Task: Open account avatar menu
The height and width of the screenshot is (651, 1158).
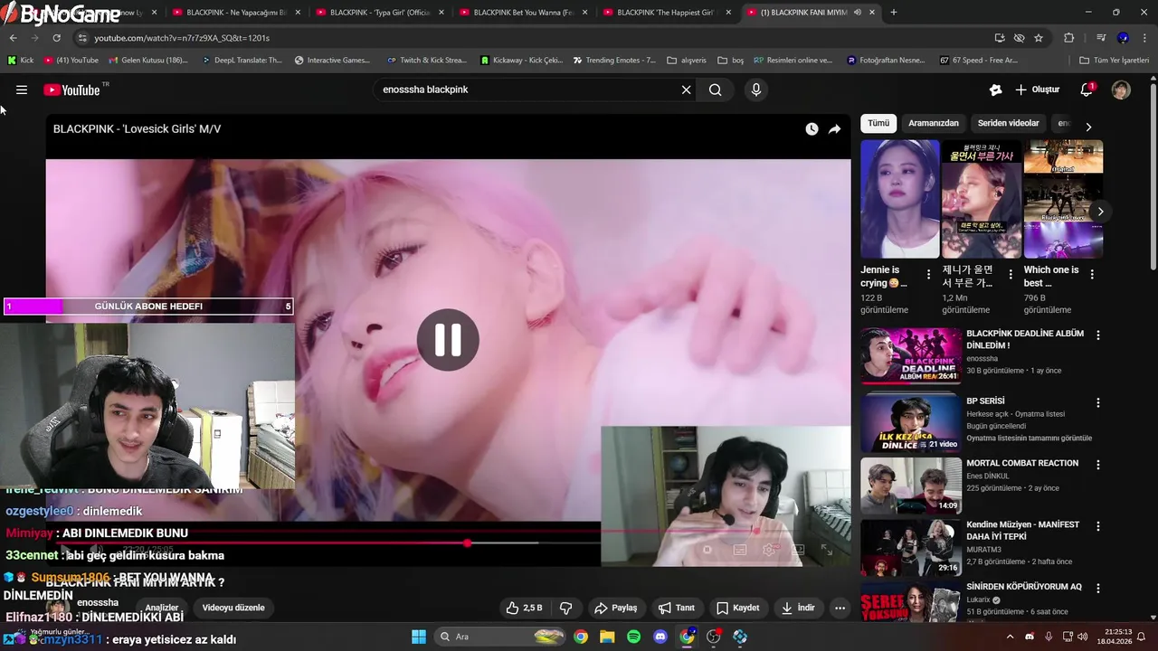Action: pyautogui.click(x=1121, y=90)
